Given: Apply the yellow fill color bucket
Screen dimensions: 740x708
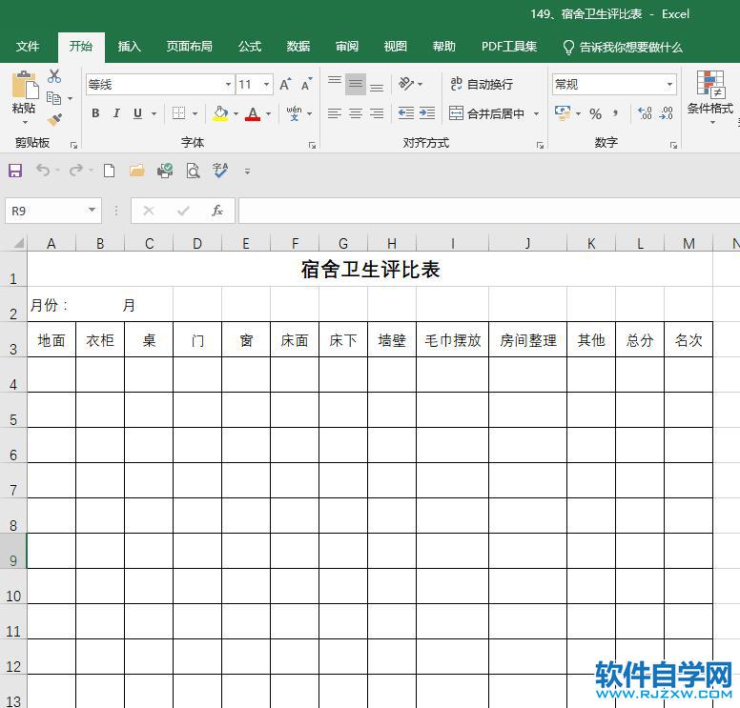Looking at the screenshot, I should click(x=220, y=113).
